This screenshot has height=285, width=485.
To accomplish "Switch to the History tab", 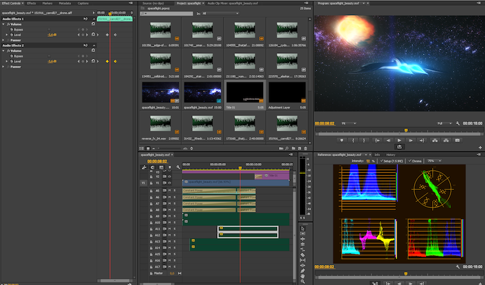I will (390, 155).
